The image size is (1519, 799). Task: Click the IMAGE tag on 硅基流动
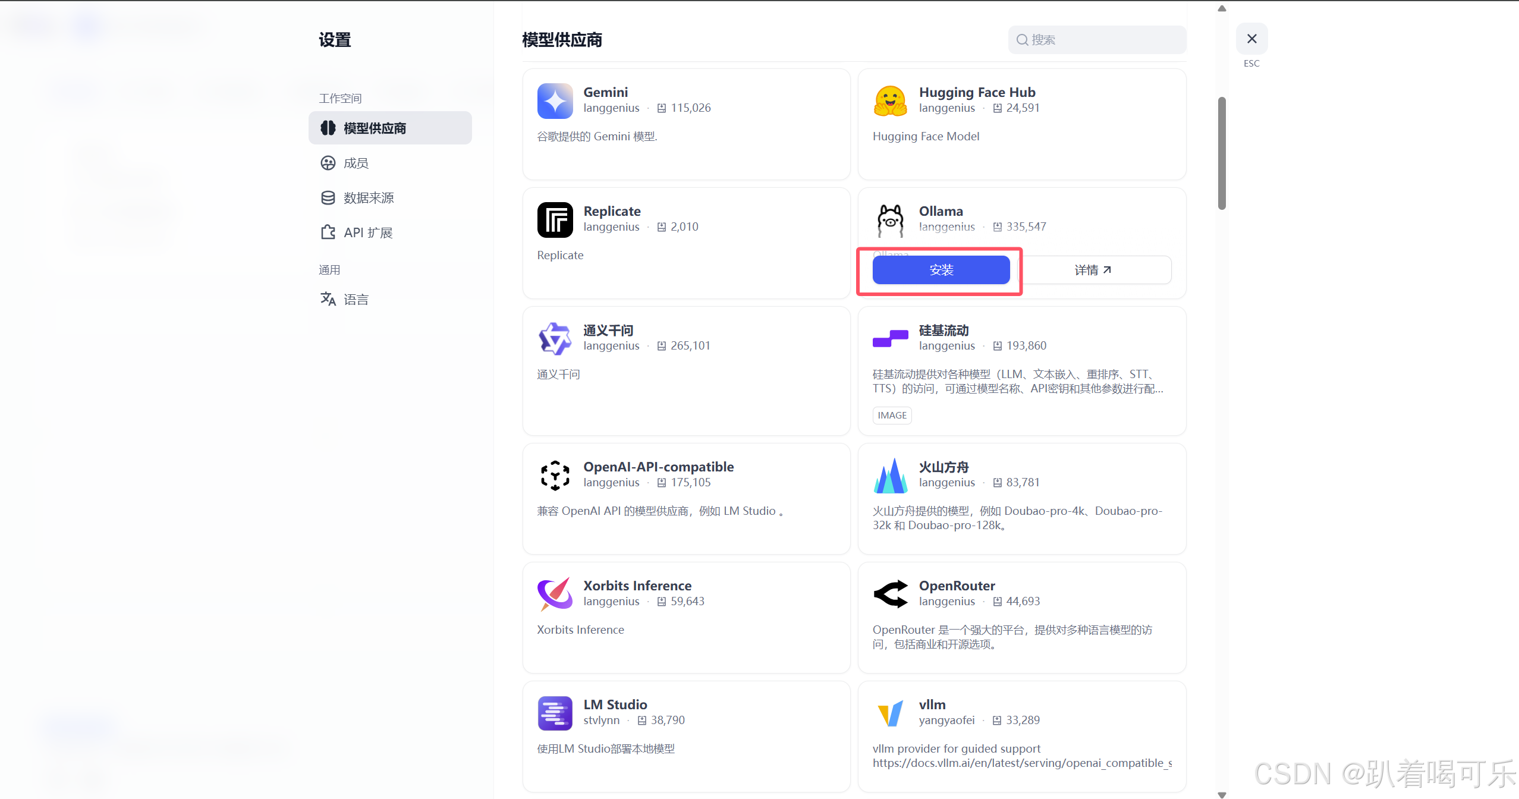(892, 415)
